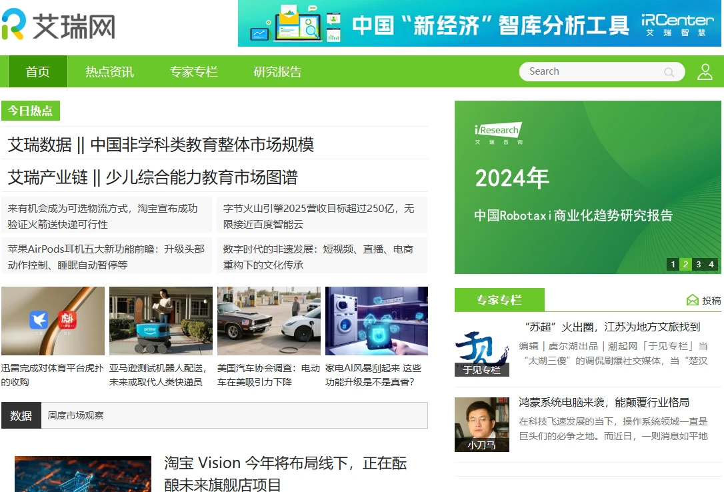Image resolution: width=724 pixels, height=492 pixels.
Task: Open the Amazon delivery robot thumbnail
Action: point(161,321)
